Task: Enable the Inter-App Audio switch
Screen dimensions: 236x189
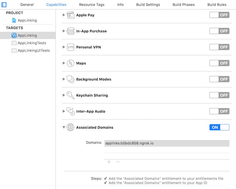Action: click(219, 111)
